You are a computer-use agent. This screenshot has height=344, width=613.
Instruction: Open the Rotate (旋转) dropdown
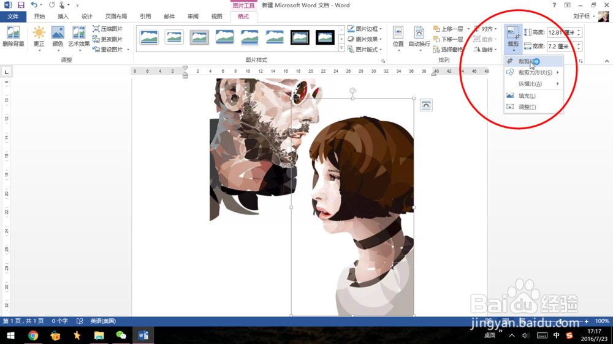(485, 50)
